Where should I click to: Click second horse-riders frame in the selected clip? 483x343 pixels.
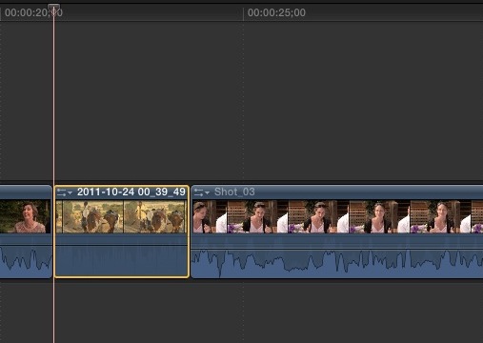pyautogui.click(x=153, y=216)
